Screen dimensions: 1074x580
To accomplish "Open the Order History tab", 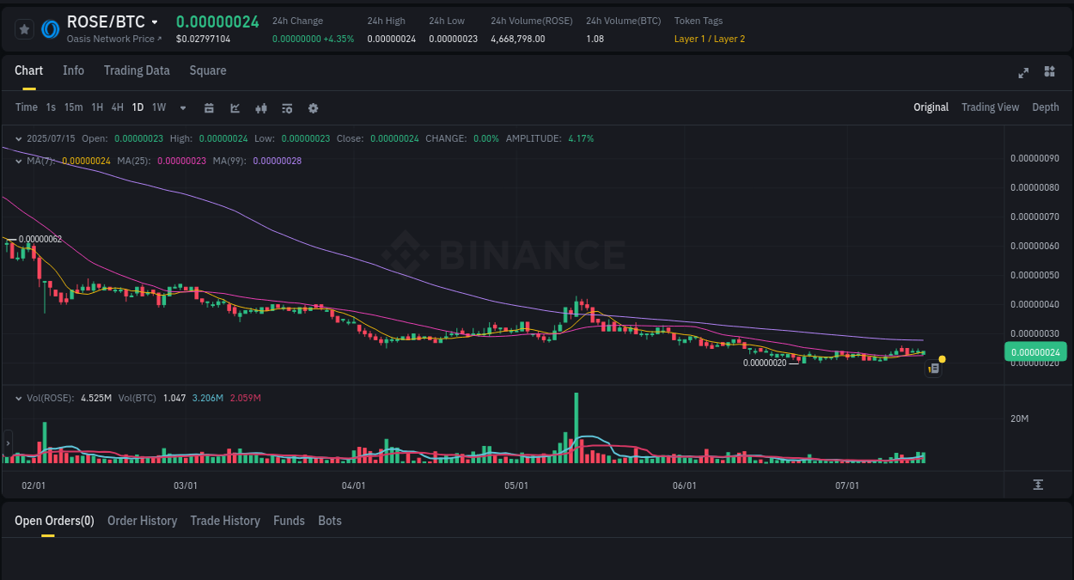I will pos(142,521).
